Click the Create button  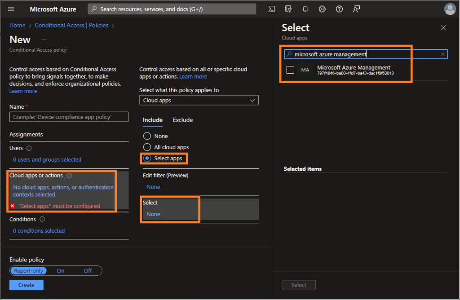27,285
